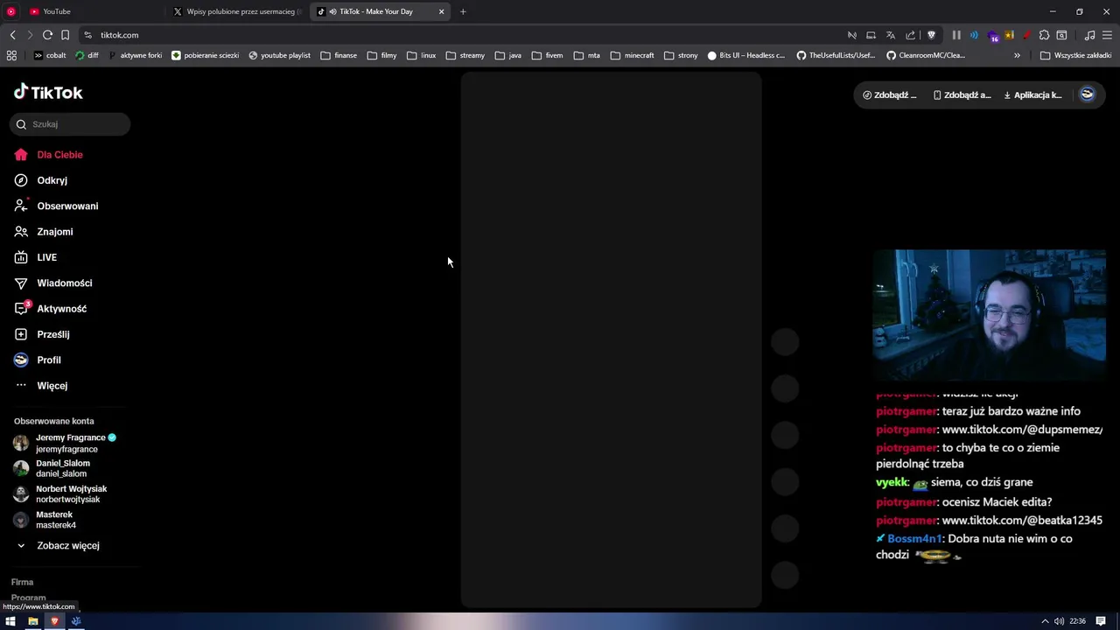Expand minecraft bookmark folder
Screen dimensions: 1120x630
click(632, 55)
